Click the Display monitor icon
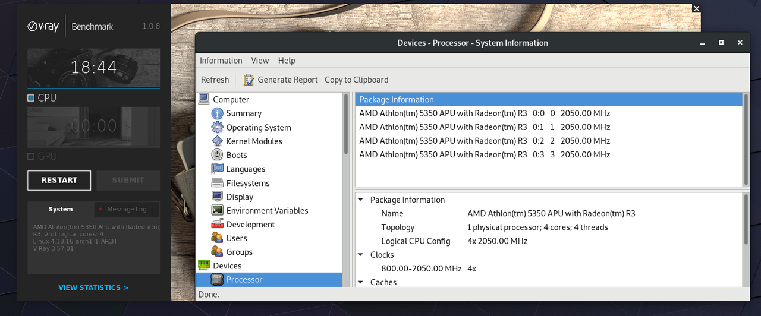 click(217, 197)
